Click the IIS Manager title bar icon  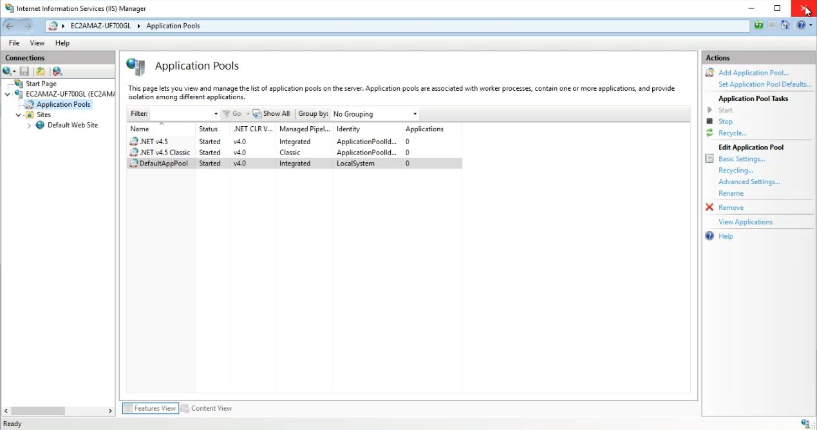pyautogui.click(x=9, y=8)
